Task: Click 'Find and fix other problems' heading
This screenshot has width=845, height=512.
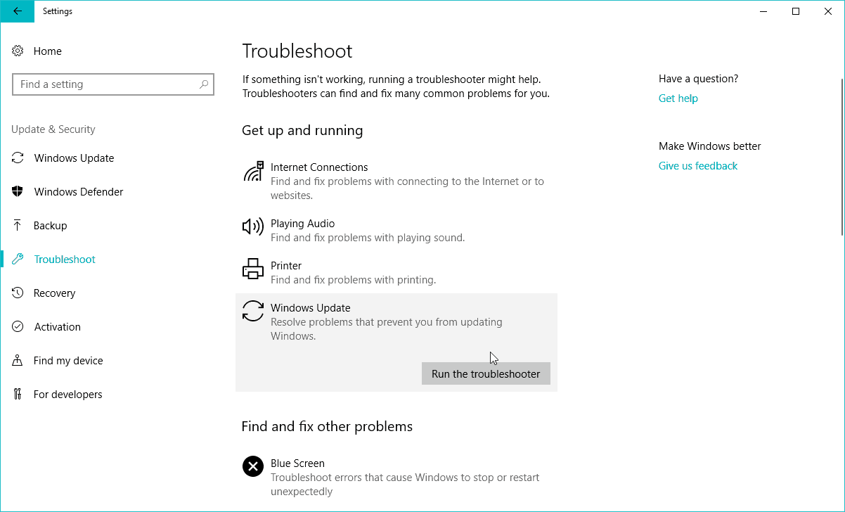Action: (327, 427)
